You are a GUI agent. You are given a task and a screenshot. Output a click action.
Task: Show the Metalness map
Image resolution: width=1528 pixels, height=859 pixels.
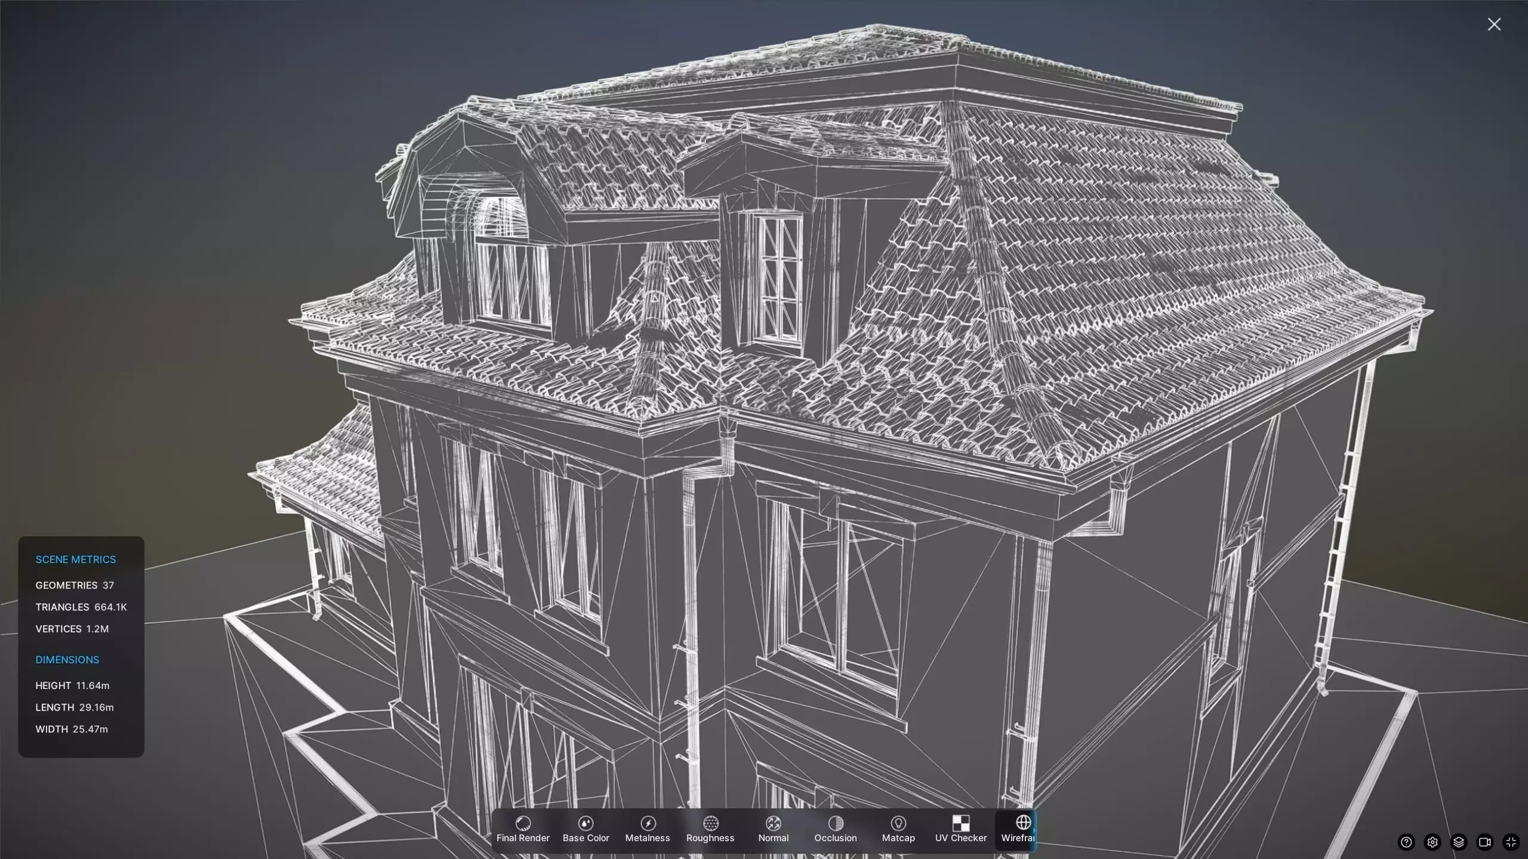coord(648,829)
